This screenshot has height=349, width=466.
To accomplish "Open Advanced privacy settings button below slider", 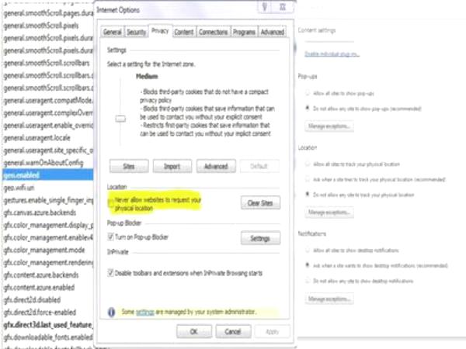I will [x=216, y=166].
